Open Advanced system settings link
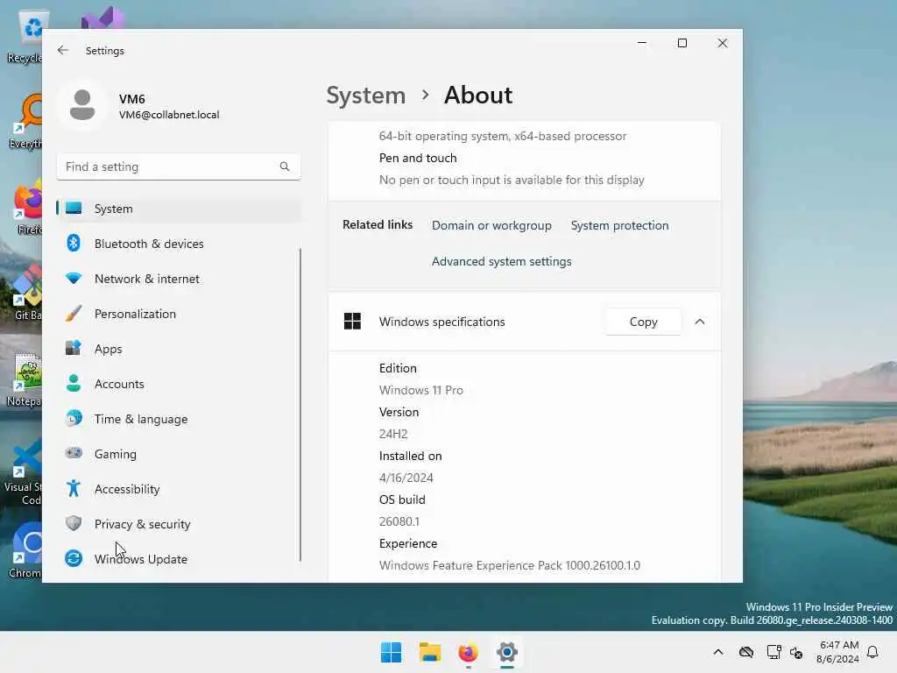The image size is (897, 673). click(502, 261)
